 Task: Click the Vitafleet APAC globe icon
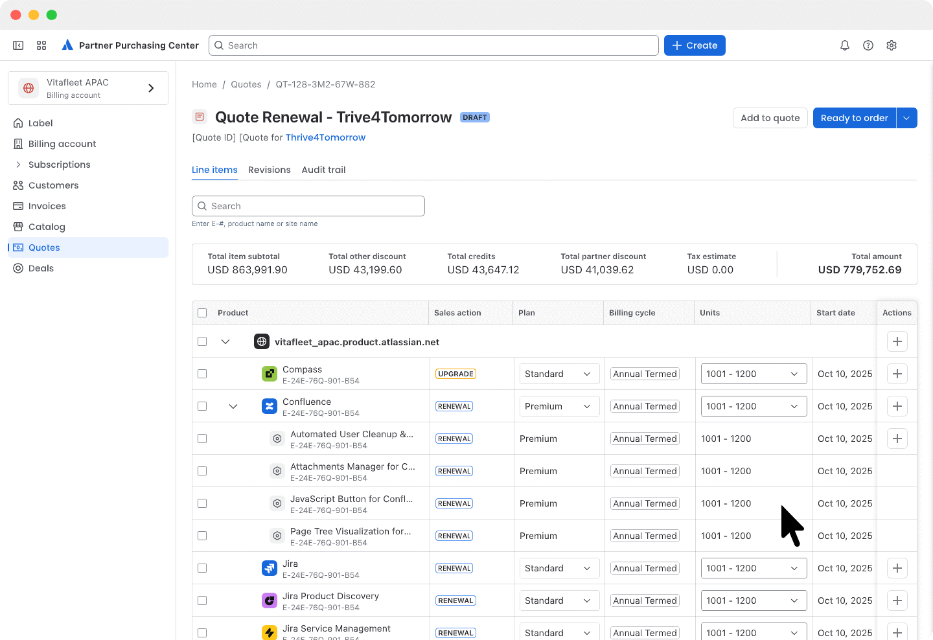point(29,88)
